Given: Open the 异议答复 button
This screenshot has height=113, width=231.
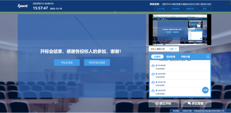Looking at the screenshot, I should (x=196, y=103).
